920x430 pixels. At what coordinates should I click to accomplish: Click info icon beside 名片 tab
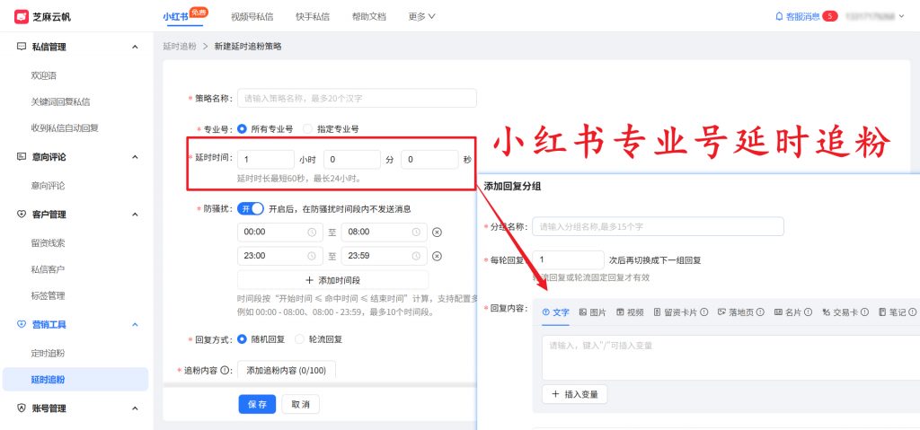pyautogui.click(x=809, y=312)
